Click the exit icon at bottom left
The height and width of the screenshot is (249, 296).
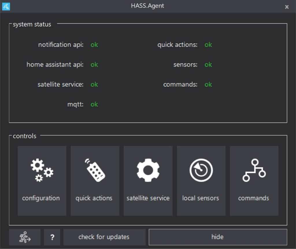(25, 237)
